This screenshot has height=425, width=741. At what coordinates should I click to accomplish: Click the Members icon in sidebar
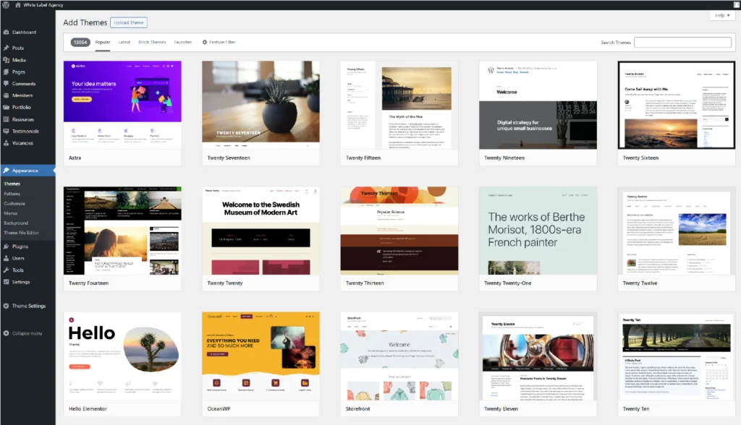tap(6, 95)
